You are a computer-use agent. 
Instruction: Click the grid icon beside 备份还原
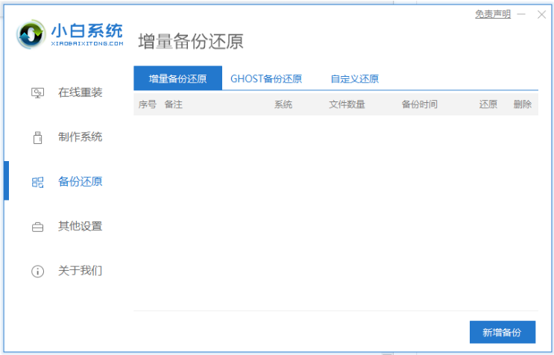[x=37, y=182]
